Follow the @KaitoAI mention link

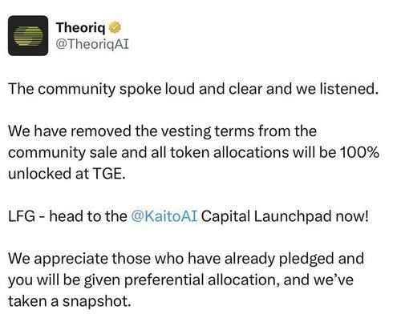pos(164,216)
